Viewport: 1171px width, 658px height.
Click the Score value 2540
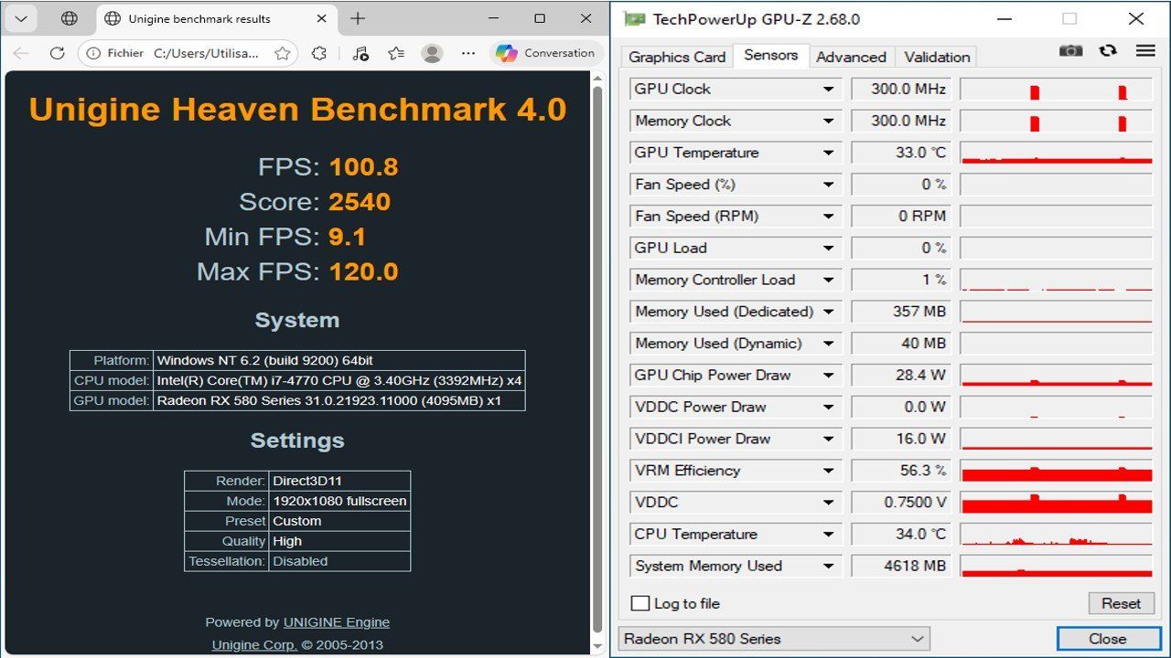(x=360, y=202)
